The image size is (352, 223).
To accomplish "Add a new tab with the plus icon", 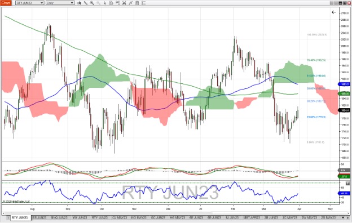I will click(x=343, y=217).
